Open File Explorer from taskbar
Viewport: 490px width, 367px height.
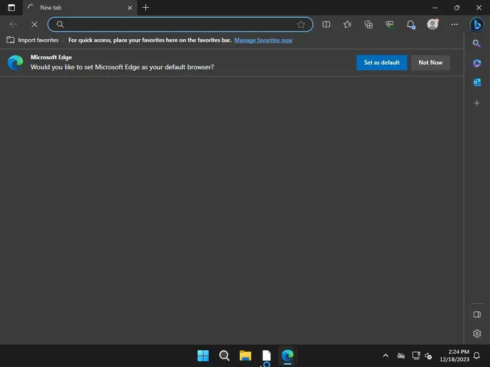245,356
